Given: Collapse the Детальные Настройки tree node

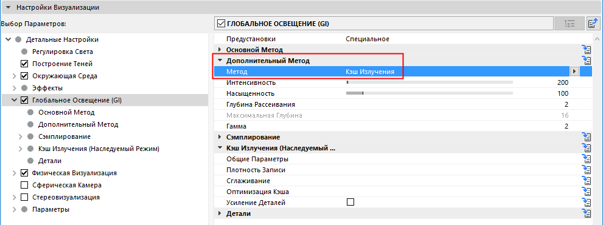Looking at the screenshot, I should [x=9, y=39].
